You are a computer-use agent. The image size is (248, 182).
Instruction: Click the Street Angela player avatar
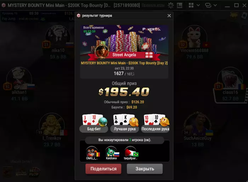102,51
